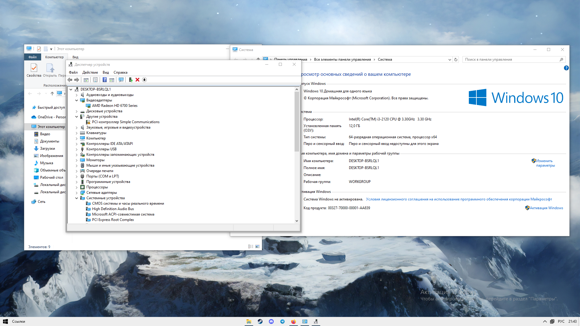Click blue Help question mark toolbar icon
The height and width of the screenshot is (326, 580).
[105, 80]
